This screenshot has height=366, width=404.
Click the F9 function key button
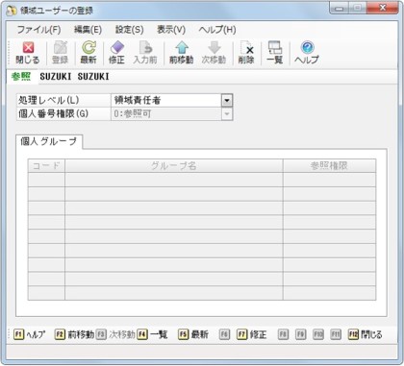pyautogui.click(x=300, y=334)
